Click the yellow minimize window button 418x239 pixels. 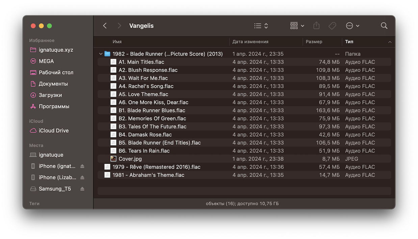point(41,26)
